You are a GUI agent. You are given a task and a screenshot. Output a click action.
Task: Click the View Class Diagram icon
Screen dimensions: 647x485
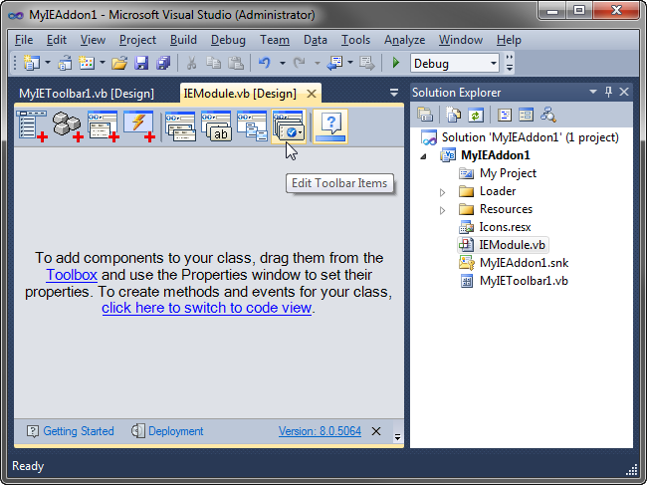548,115
